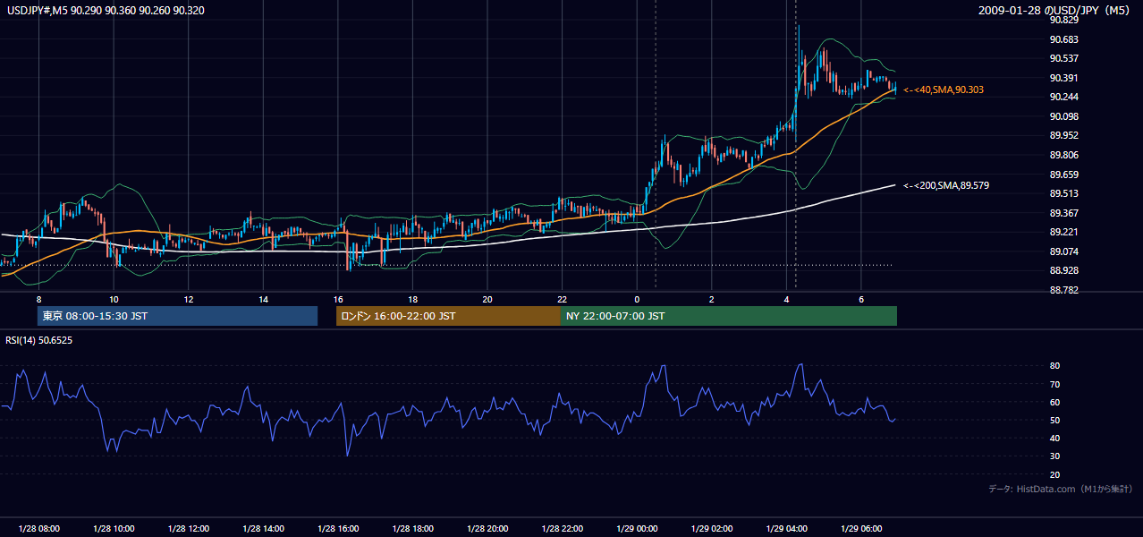
Task: Click the 1/28 16:00 bottom timeline label
Action: 338,528
